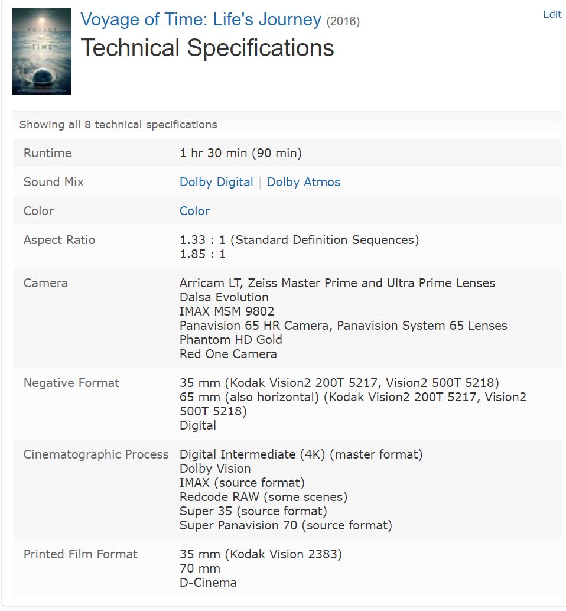
Task: Click the Camera row label
Action: click(45, 283)
